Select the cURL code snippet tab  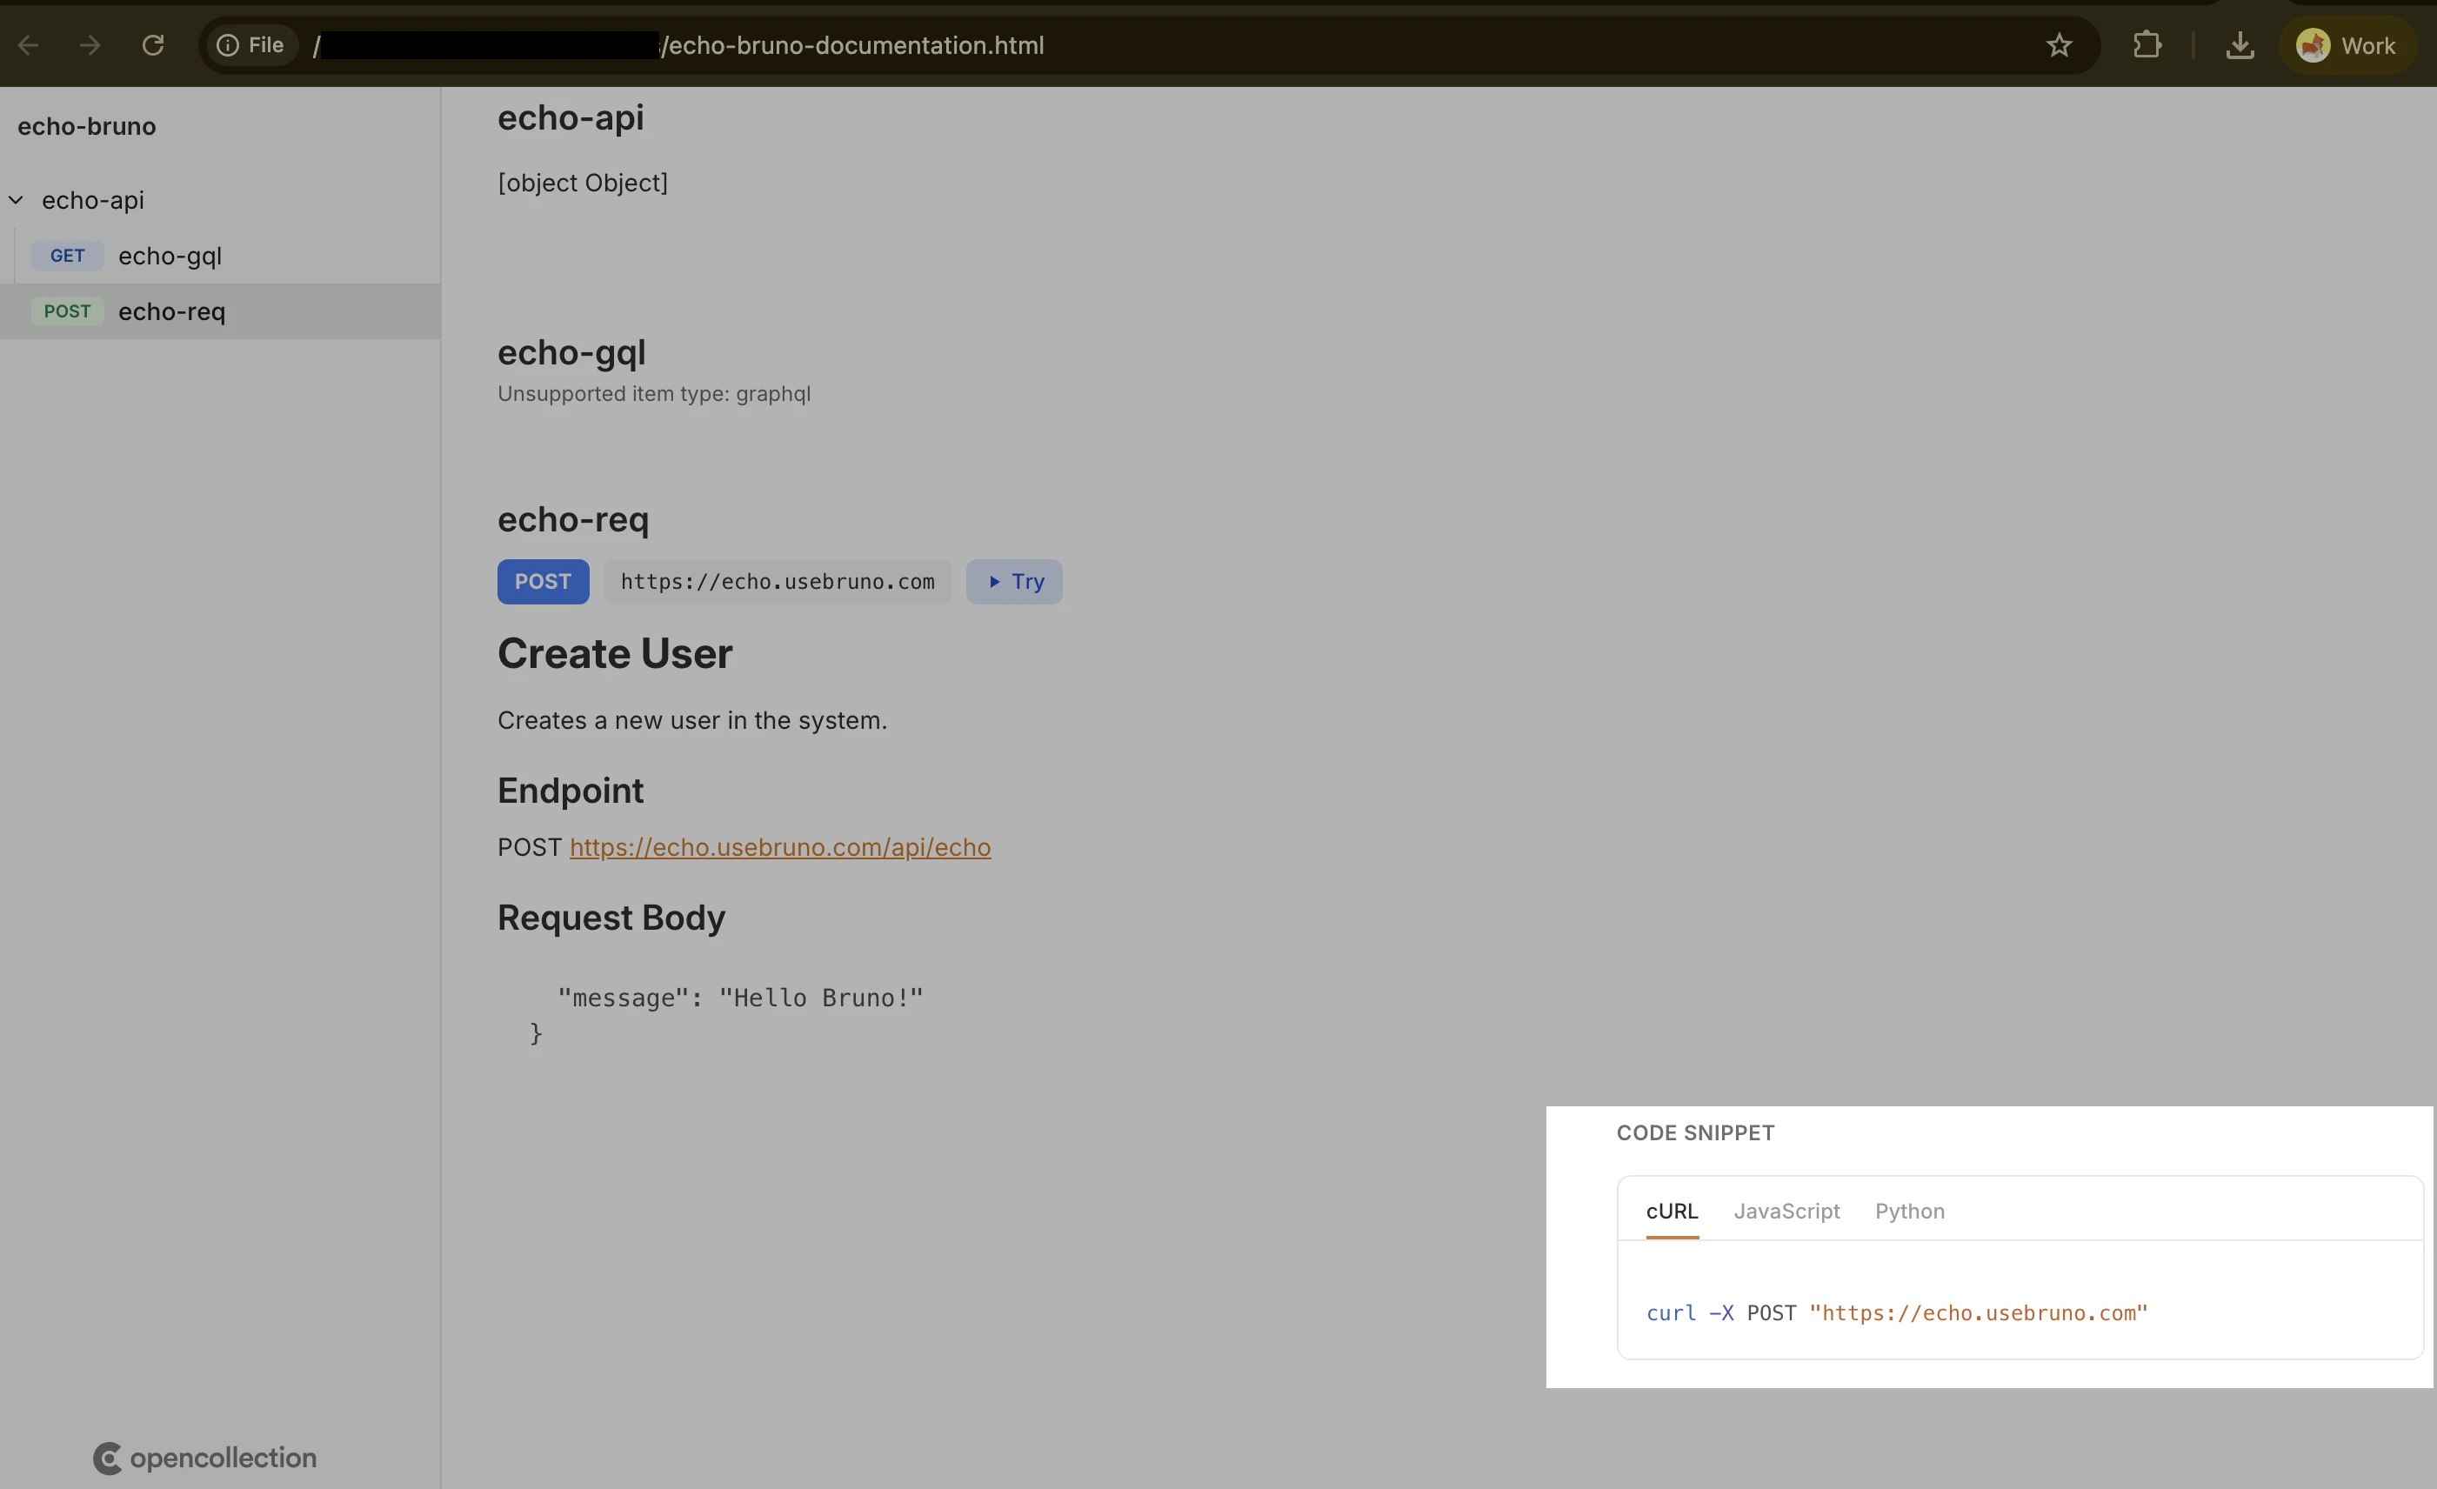[1672, 1210]
